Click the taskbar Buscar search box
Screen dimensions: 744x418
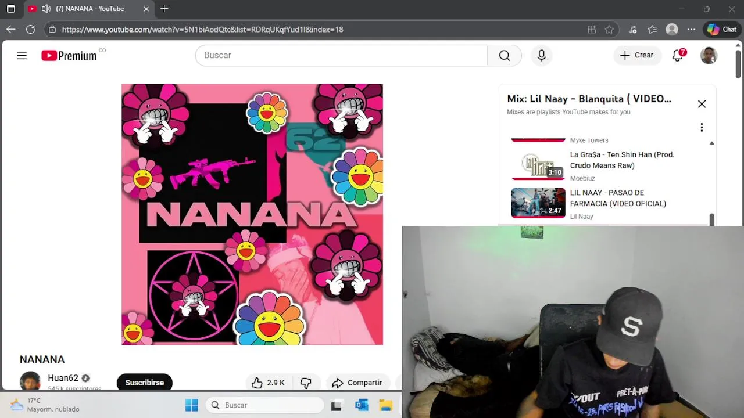264,405
